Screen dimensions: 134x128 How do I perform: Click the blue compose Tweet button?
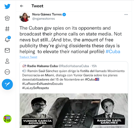(x=7, y=84)
